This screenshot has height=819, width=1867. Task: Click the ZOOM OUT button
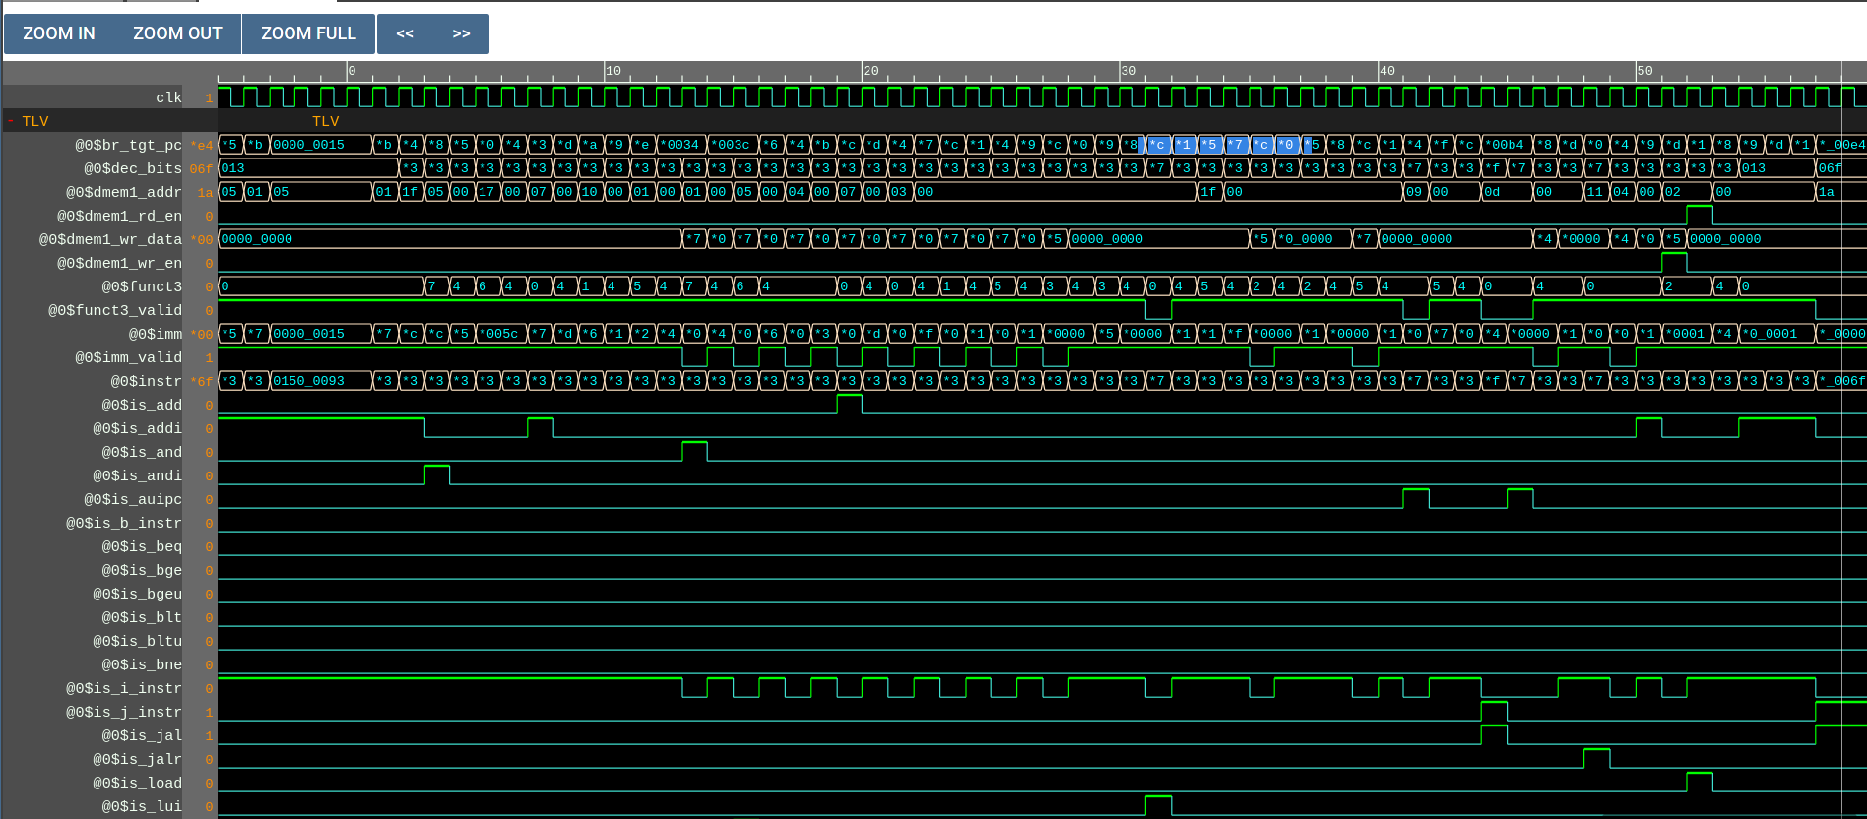tap(177, 33)
